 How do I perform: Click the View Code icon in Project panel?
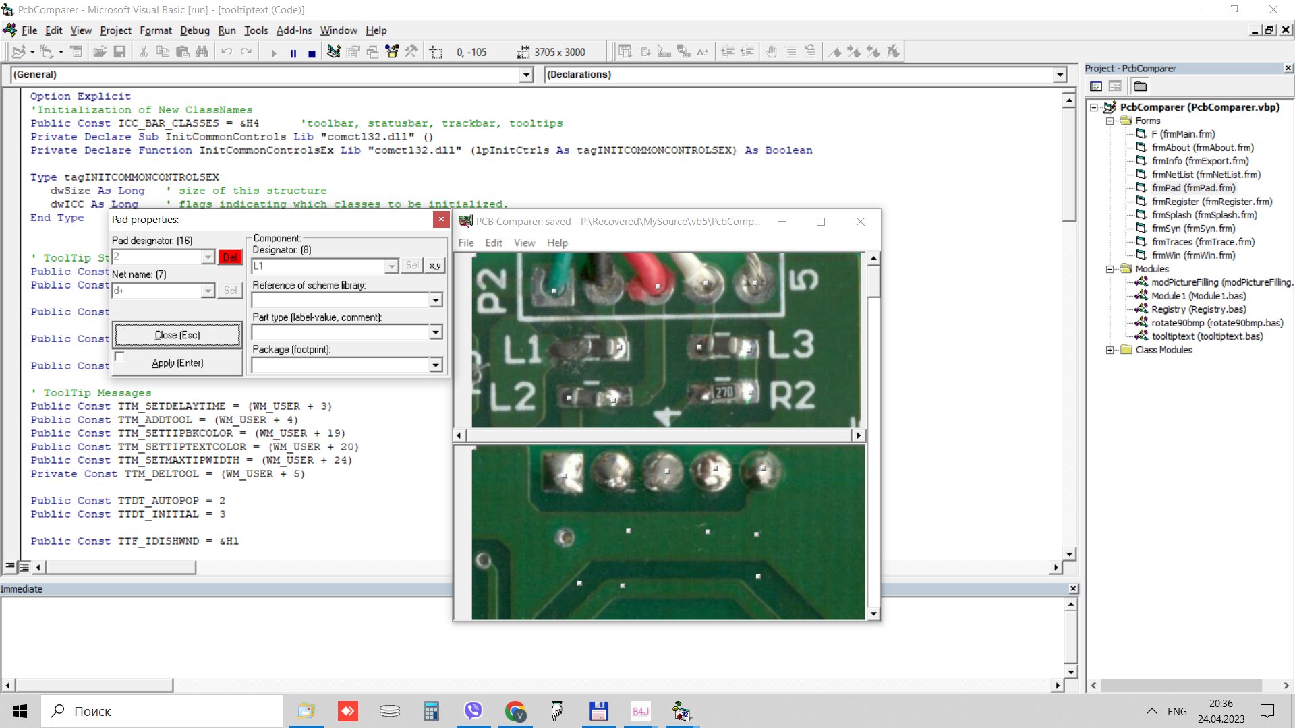click(1096, 86)
